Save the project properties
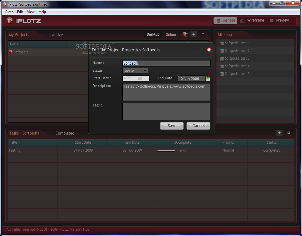 tap(172, 126)
